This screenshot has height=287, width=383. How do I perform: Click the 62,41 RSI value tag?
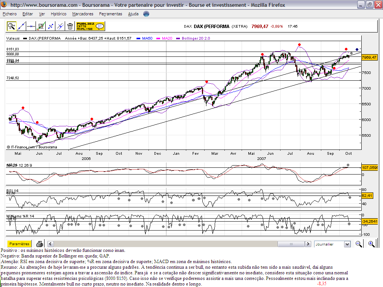(x=367, y=195)
